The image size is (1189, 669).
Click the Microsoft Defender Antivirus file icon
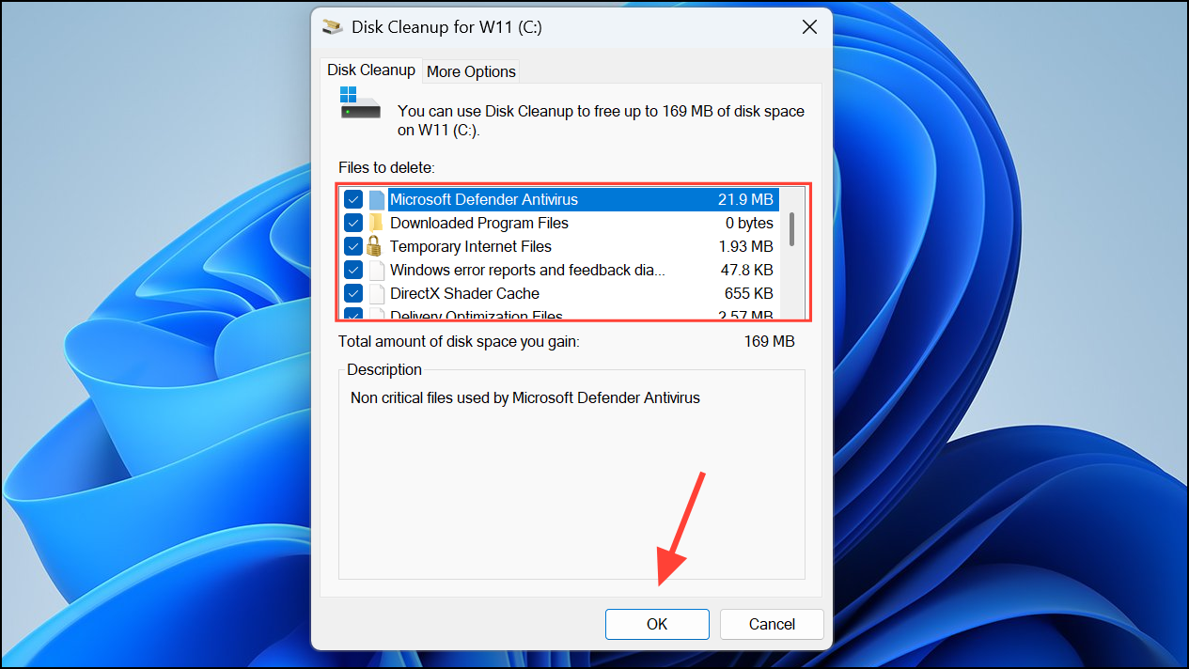point(377,199)
